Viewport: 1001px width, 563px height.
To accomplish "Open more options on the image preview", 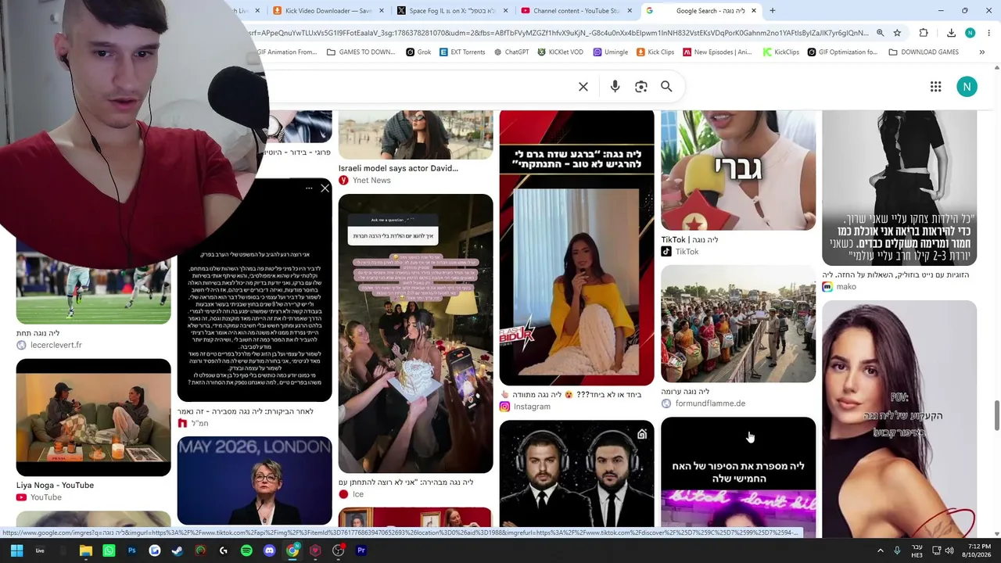I will click(x=309, y=188).
